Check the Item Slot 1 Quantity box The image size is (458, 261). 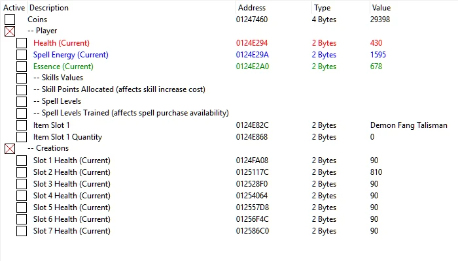point(22,137)
